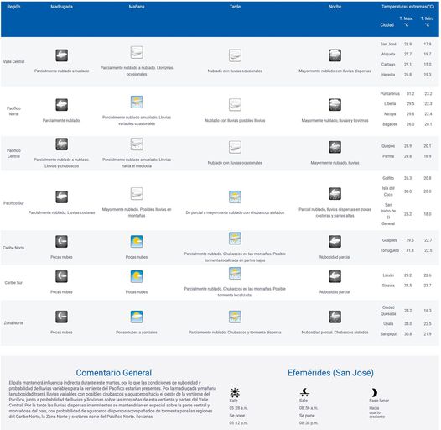
Task: Click the Fase lunar label
Action: (x=379, y=401)
